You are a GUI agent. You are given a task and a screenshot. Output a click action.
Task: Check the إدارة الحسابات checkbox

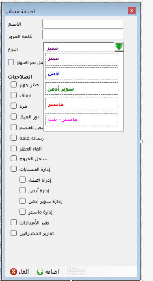click(x=13, y=169)
